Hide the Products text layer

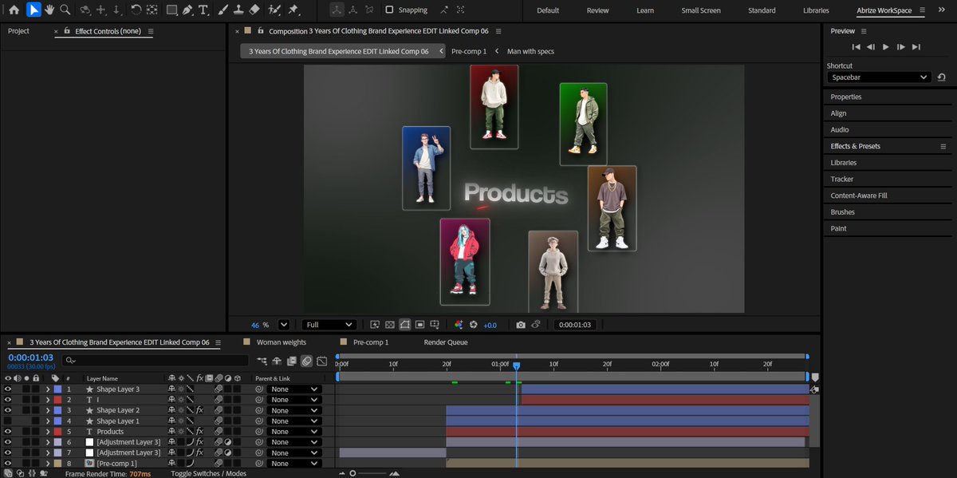(x=8, y=432)
